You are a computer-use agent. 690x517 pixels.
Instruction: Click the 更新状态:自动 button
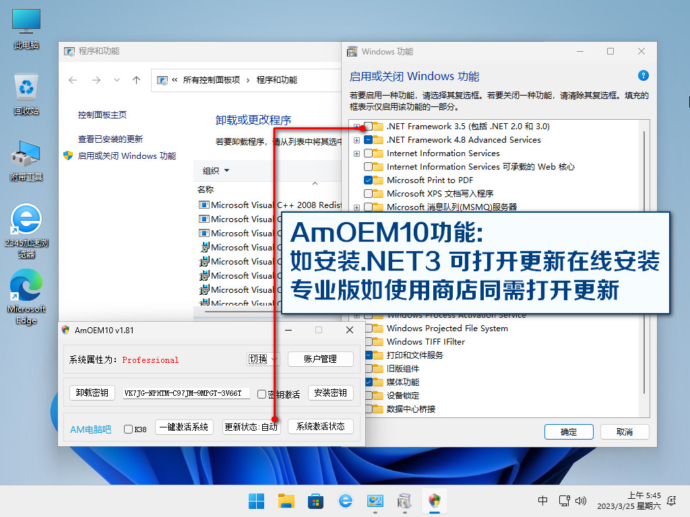(251, 427)
